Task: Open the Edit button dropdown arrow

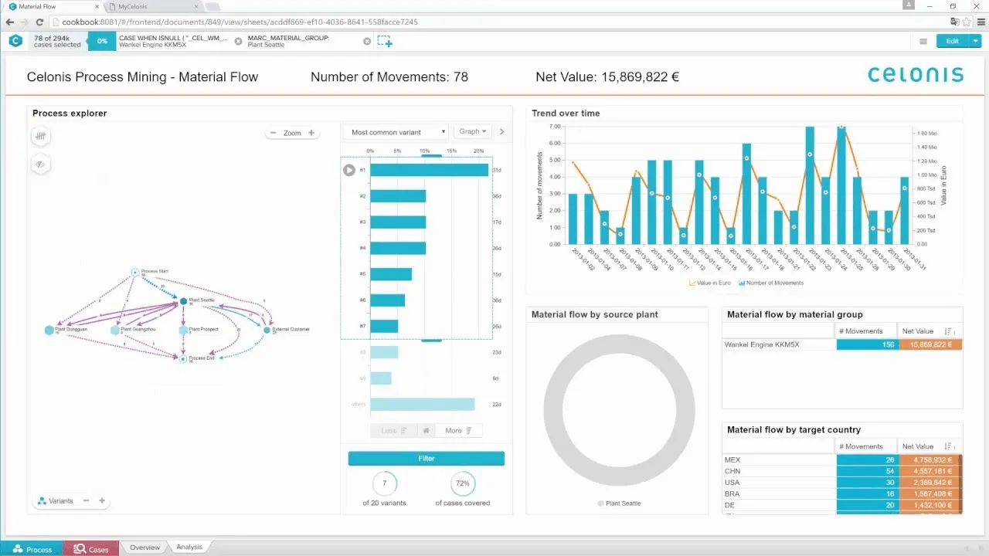Action: point(976,42)
